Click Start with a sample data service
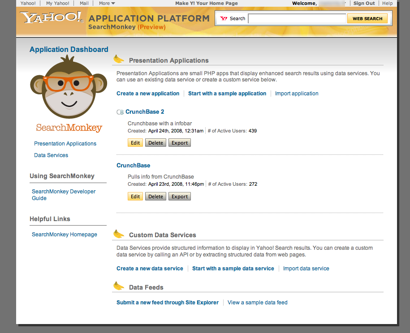This screenshot has height=333, width=410. (233, 269)
